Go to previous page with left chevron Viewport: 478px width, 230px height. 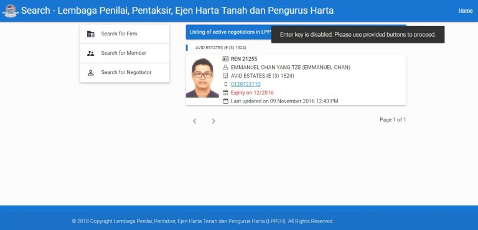coord(195,121)
